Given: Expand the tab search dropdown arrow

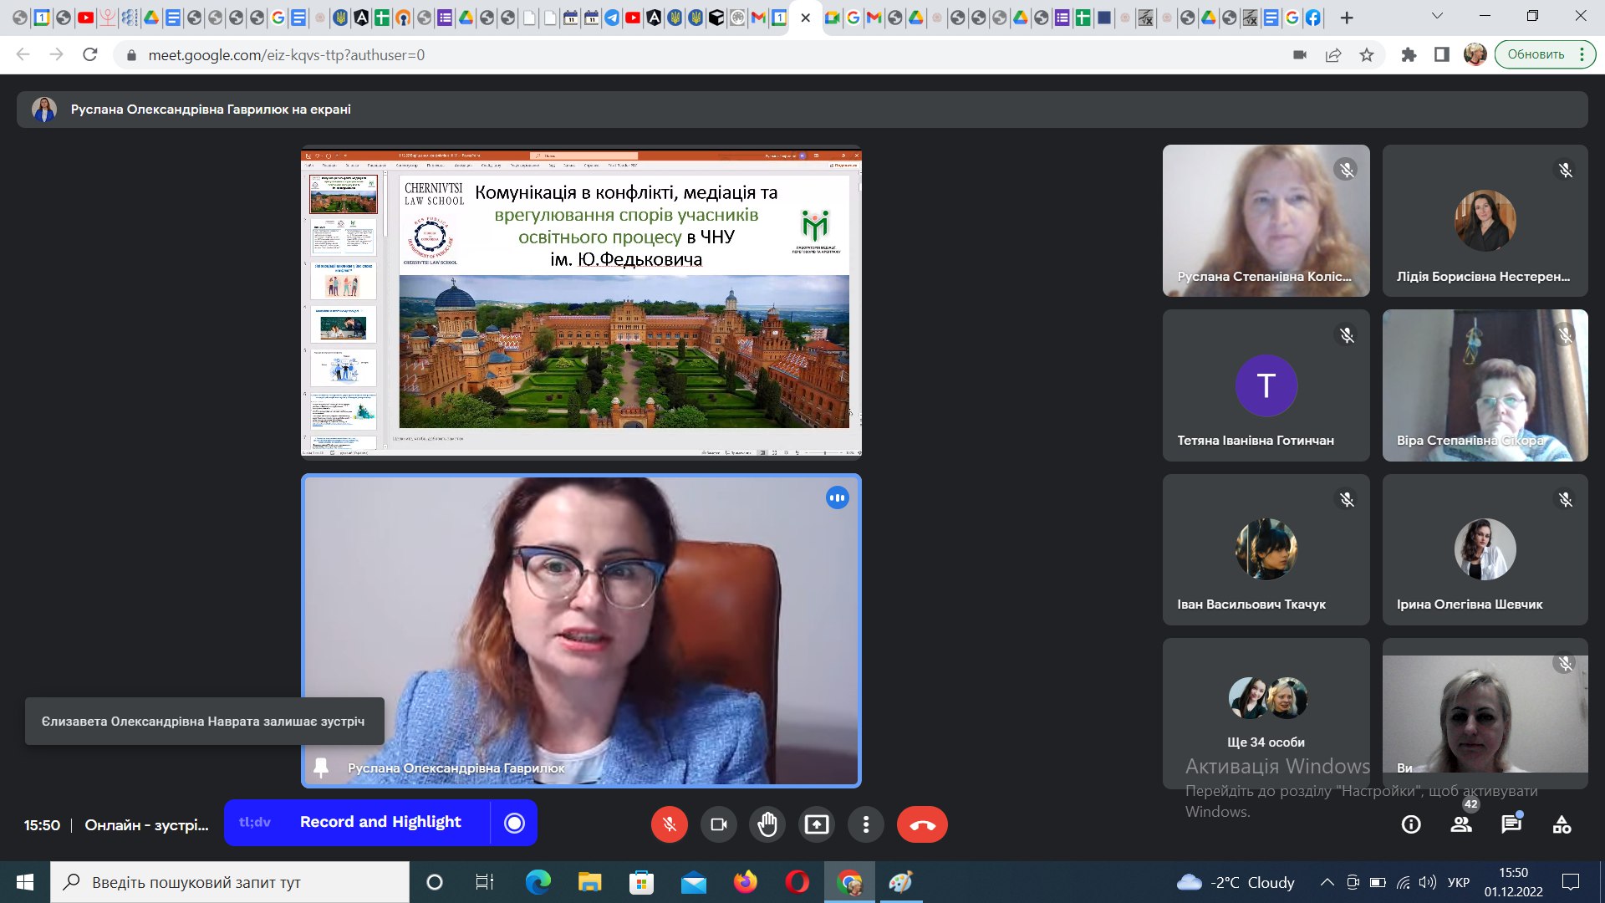Looking at the screenshot, I should coord(1437,17).
